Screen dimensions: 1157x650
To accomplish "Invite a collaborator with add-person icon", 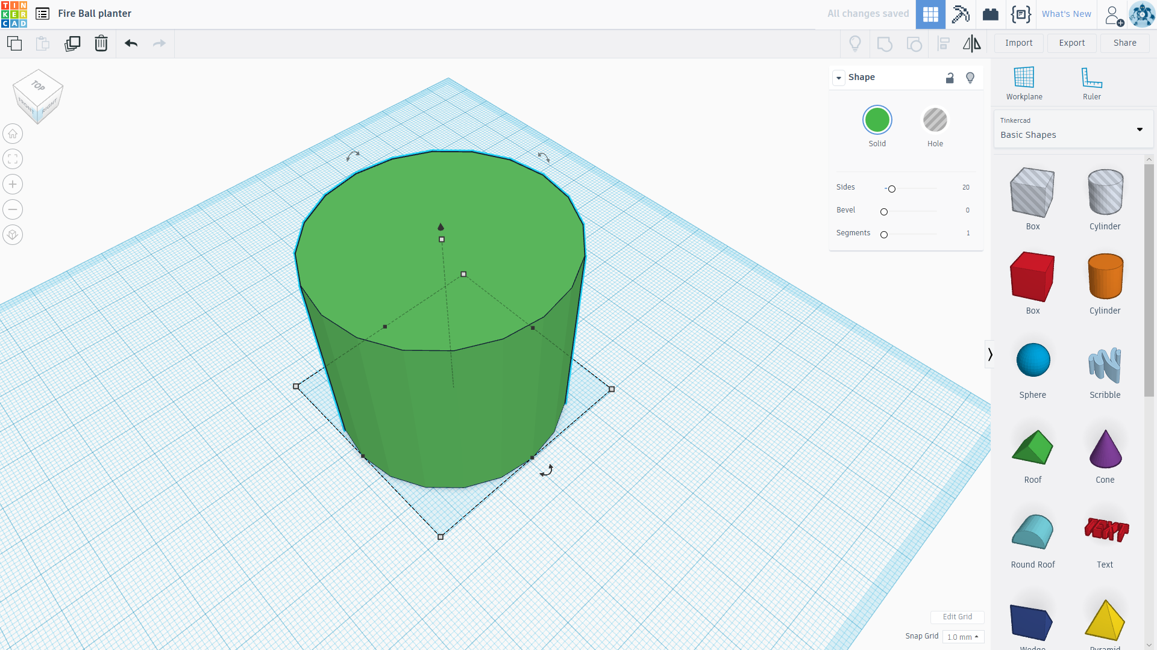I will (1114, 15).
